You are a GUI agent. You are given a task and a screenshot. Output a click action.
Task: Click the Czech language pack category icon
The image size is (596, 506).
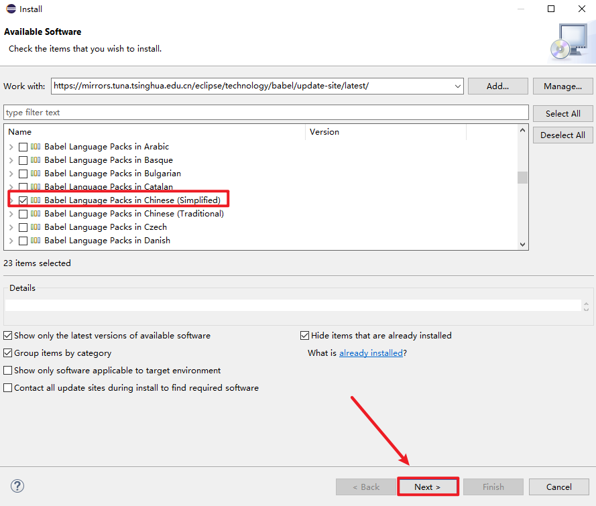click(36, 227)
